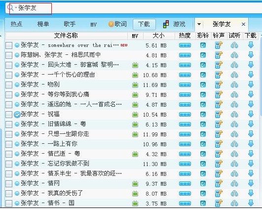This screenshot has height=209, width=262.
Task: Open MV for 旧情绵绵 - 粤
Action: click(135, 125)
